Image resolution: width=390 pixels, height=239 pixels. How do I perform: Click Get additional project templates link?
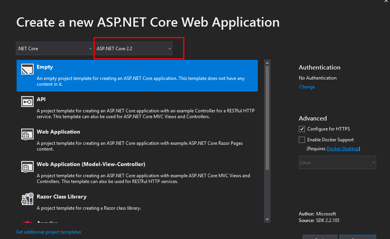48,232
